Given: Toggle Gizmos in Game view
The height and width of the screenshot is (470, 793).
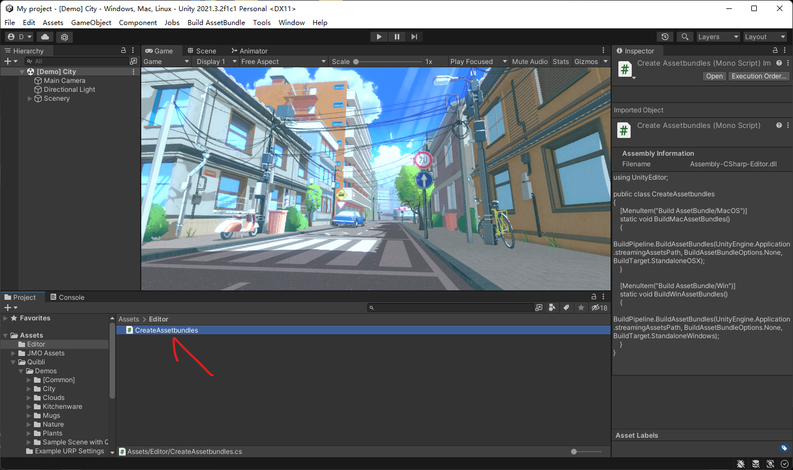Looking at the screenshot, I should tap(586, 62).
